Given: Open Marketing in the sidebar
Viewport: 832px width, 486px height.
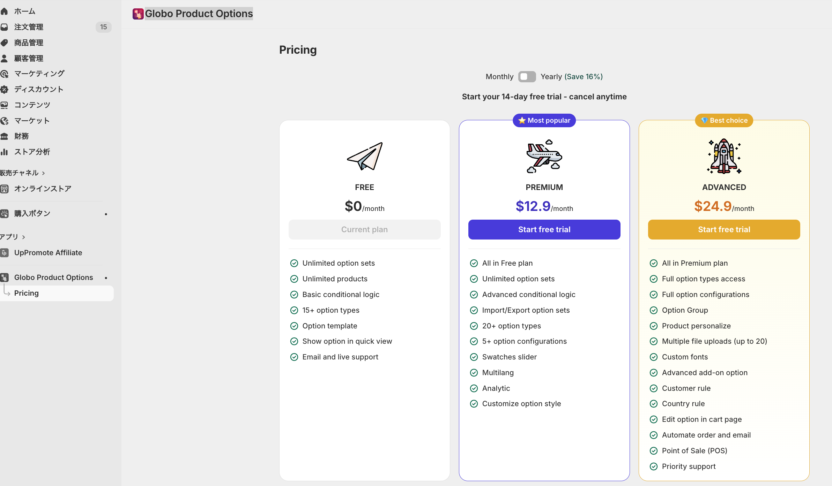Looking at the screenshot, I should click(39, 74).
